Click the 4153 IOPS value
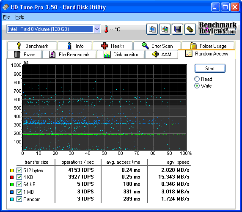Image resolution: width=242 pixels, height=212 pixels. click(81, 170)
